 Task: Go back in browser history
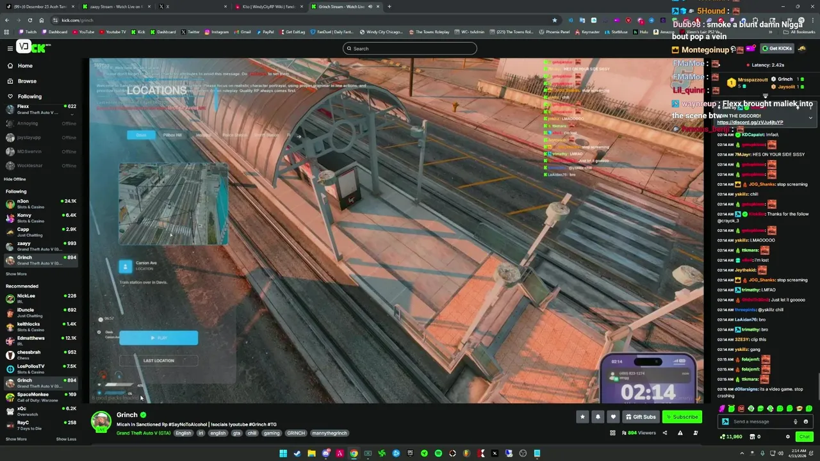click(x=6, y=20)
